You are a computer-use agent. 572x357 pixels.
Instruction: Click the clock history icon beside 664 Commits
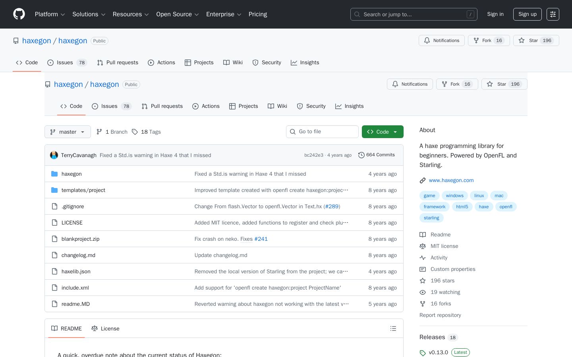click(361, 155)
